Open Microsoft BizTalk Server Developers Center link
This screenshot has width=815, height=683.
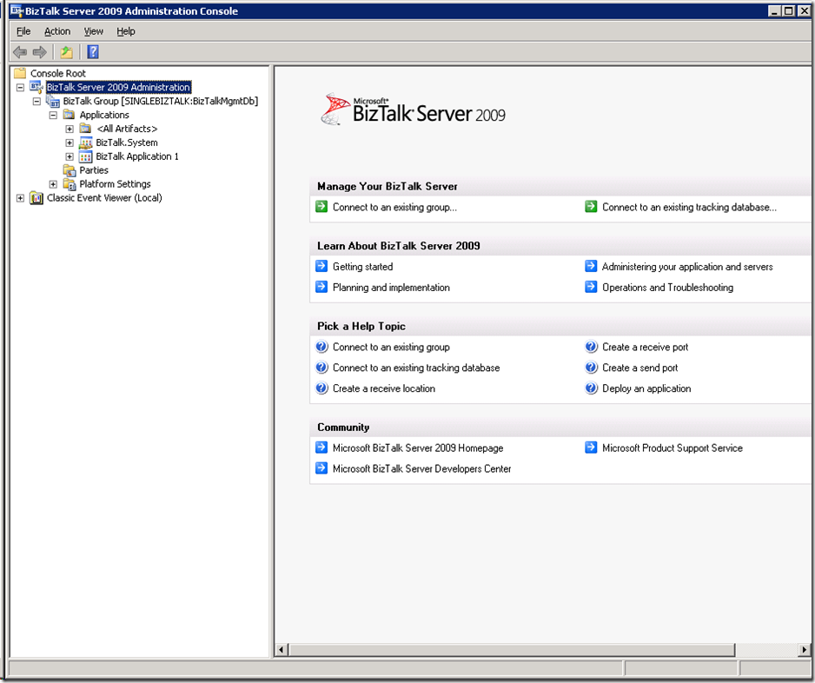click(421, 468)
